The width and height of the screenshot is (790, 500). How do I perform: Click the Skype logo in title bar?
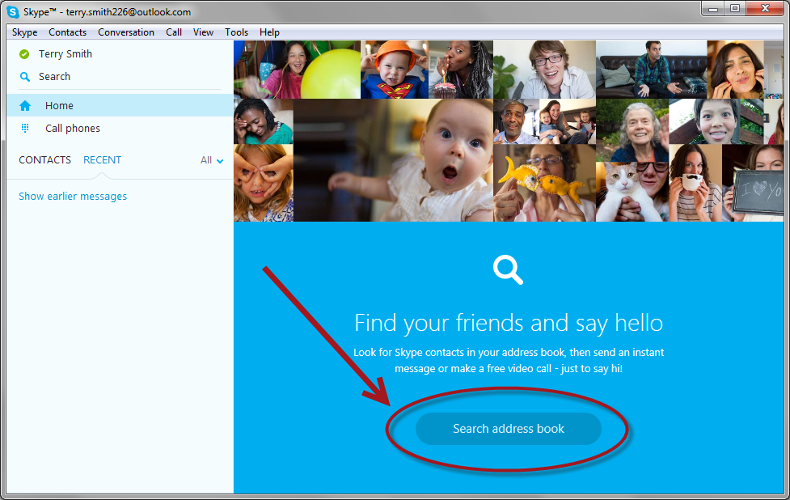point(13,11)
